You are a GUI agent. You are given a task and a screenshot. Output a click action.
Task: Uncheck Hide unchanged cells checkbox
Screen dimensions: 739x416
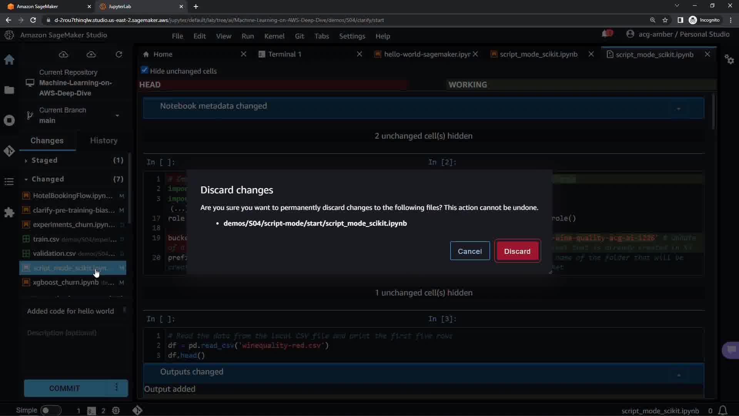coord(145,70)
